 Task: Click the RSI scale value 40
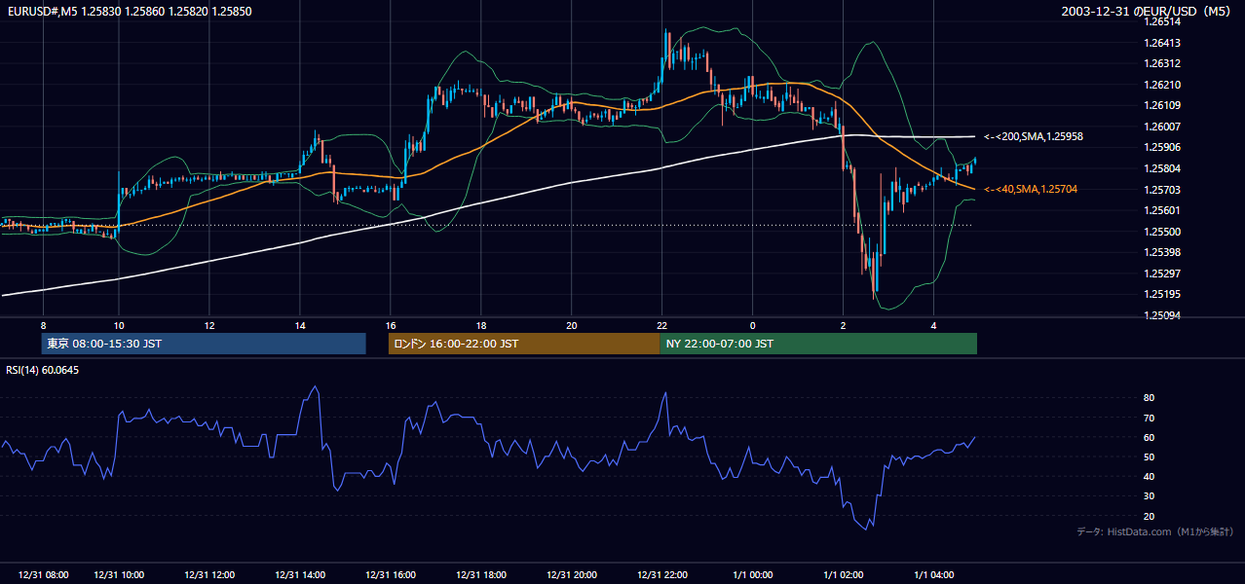(1150, 477)
